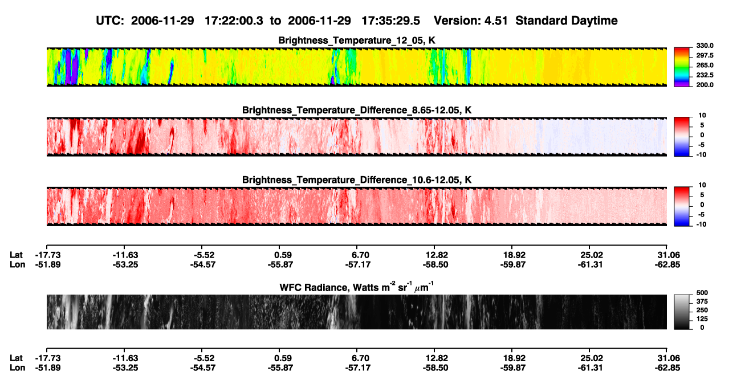Click the 250 label on the WFC color bar

tap(701, 310)
